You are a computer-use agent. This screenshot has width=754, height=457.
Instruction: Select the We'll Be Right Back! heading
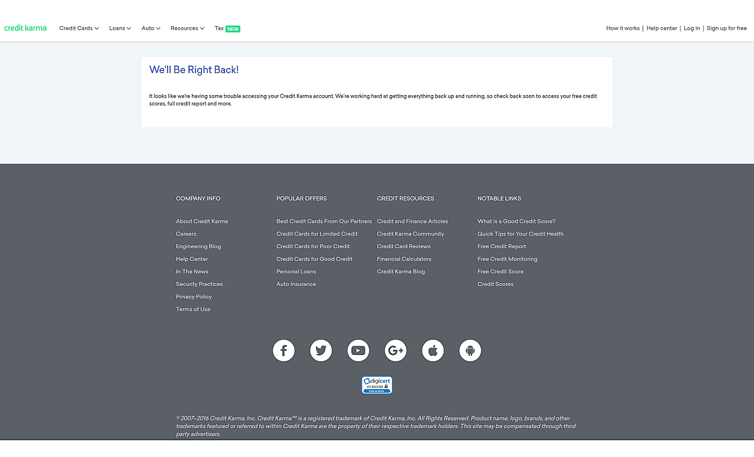point(194,70)
